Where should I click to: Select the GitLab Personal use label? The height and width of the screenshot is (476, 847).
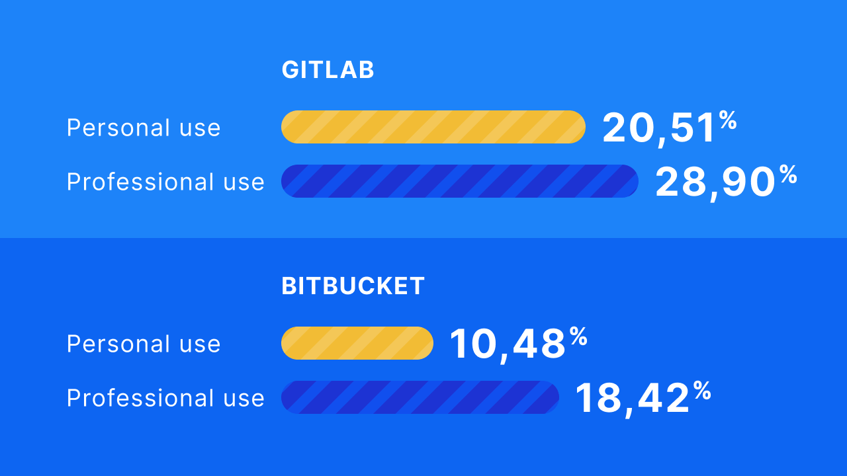pos(144,128)
